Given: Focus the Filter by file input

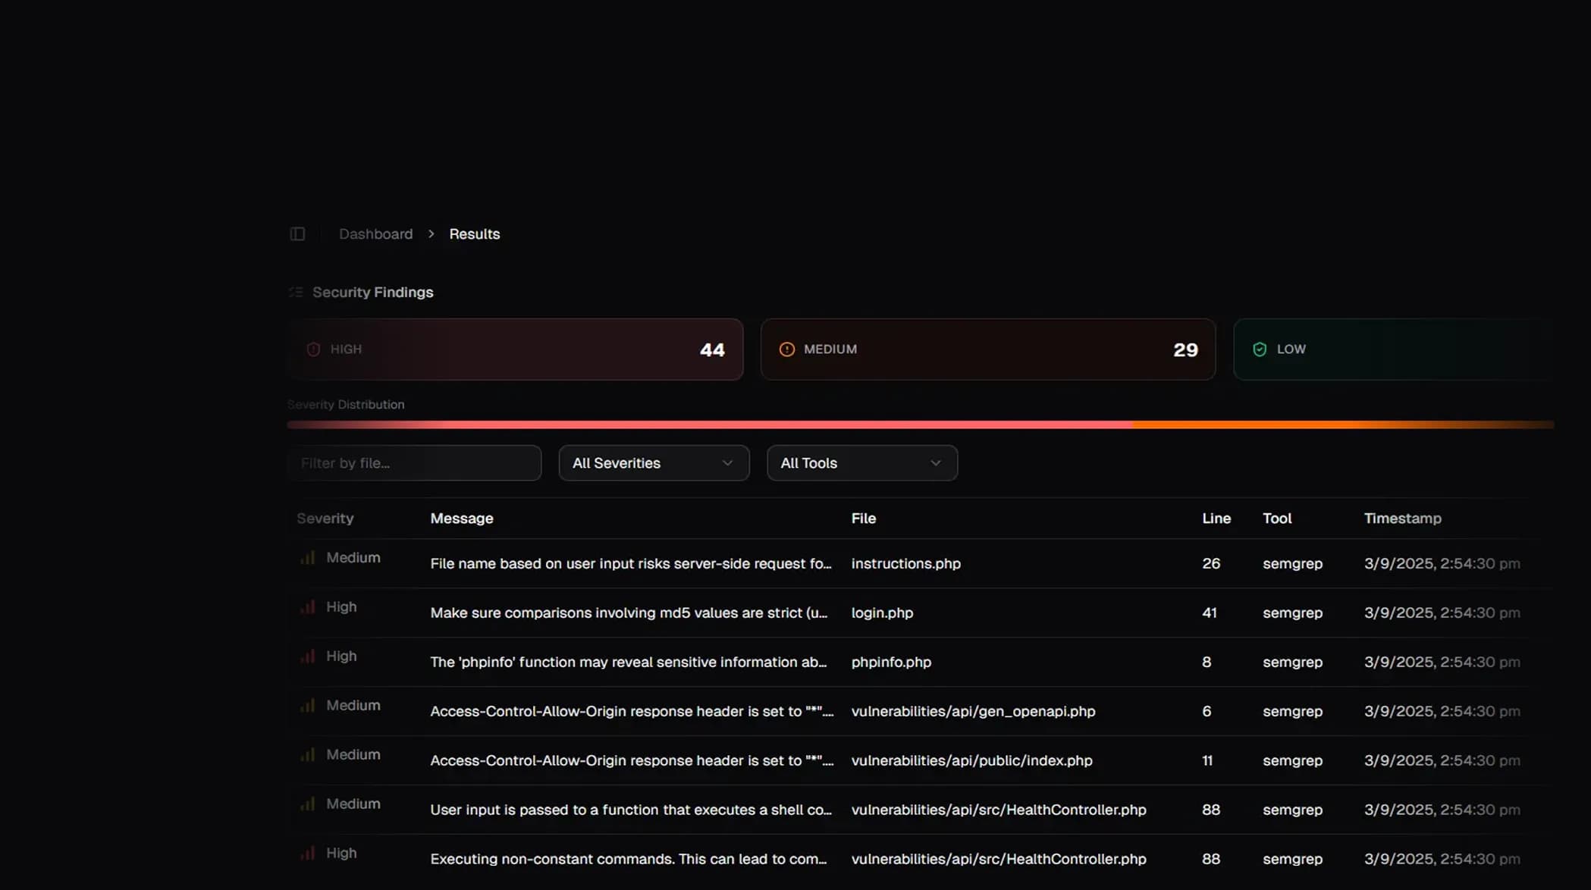Looking at the screenshot, I should tap(414, 463).
